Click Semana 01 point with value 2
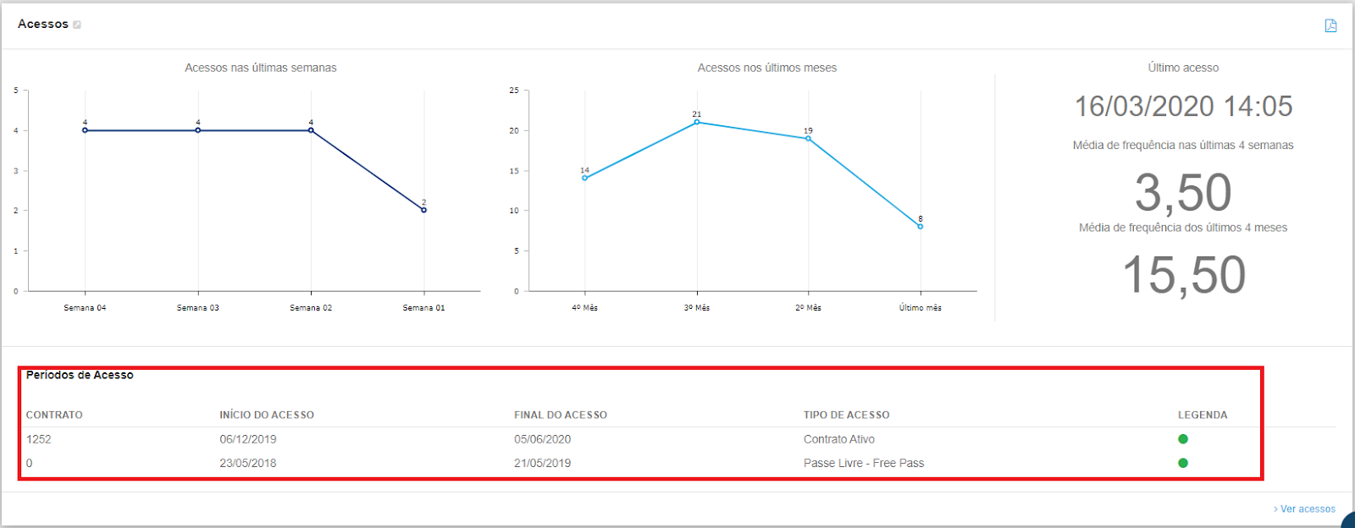 (423, 210)
